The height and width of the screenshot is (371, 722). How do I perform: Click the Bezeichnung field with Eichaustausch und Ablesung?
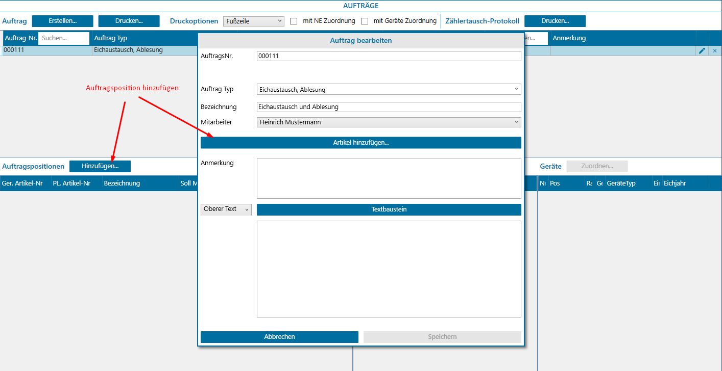click(389, 107)
